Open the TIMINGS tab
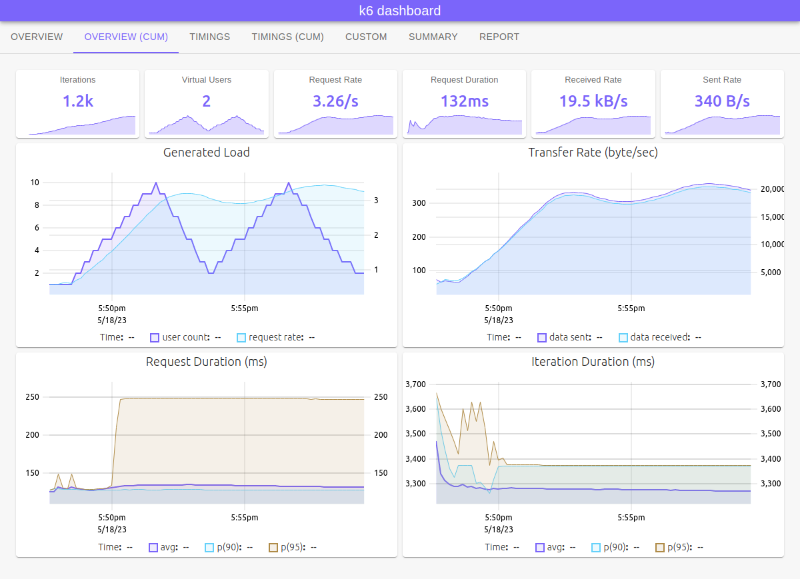800x579 pixels. (x=210, y=37)
